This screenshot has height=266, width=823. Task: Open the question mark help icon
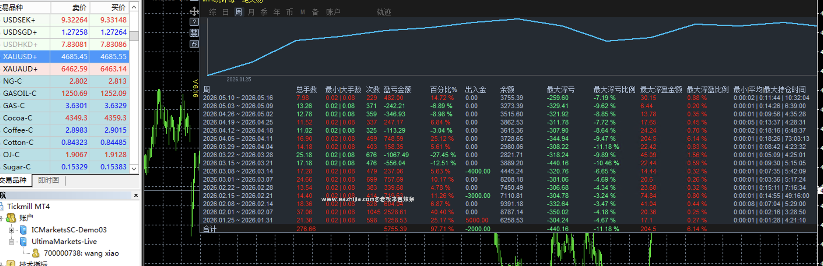click(194, 22)
